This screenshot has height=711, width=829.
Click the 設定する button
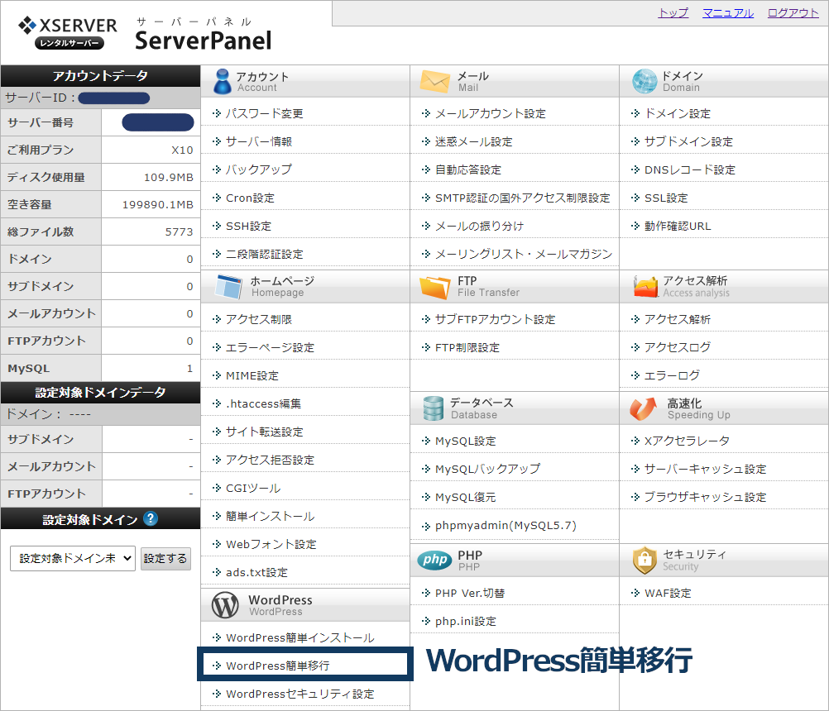coord(165,558)
